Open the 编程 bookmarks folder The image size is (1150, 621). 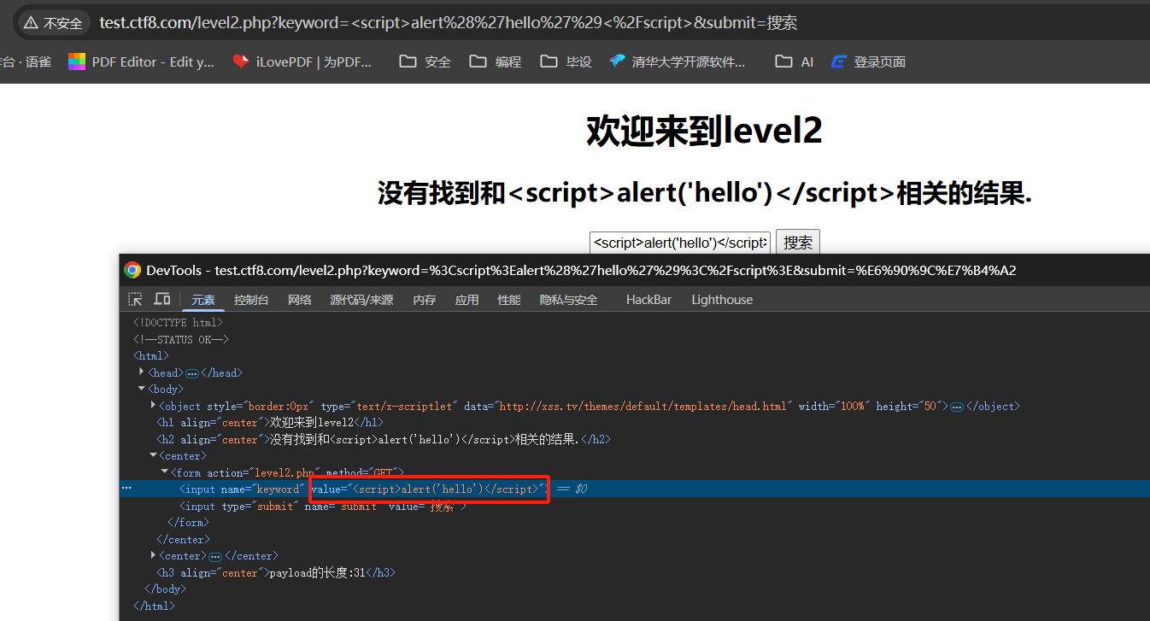[x=496, y=62]
